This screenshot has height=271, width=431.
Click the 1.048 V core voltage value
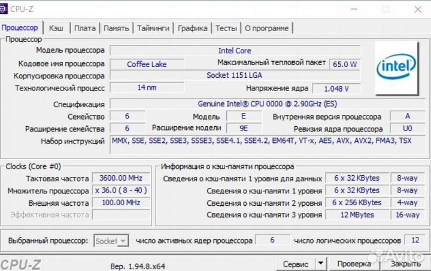click(x=336, y=89)
